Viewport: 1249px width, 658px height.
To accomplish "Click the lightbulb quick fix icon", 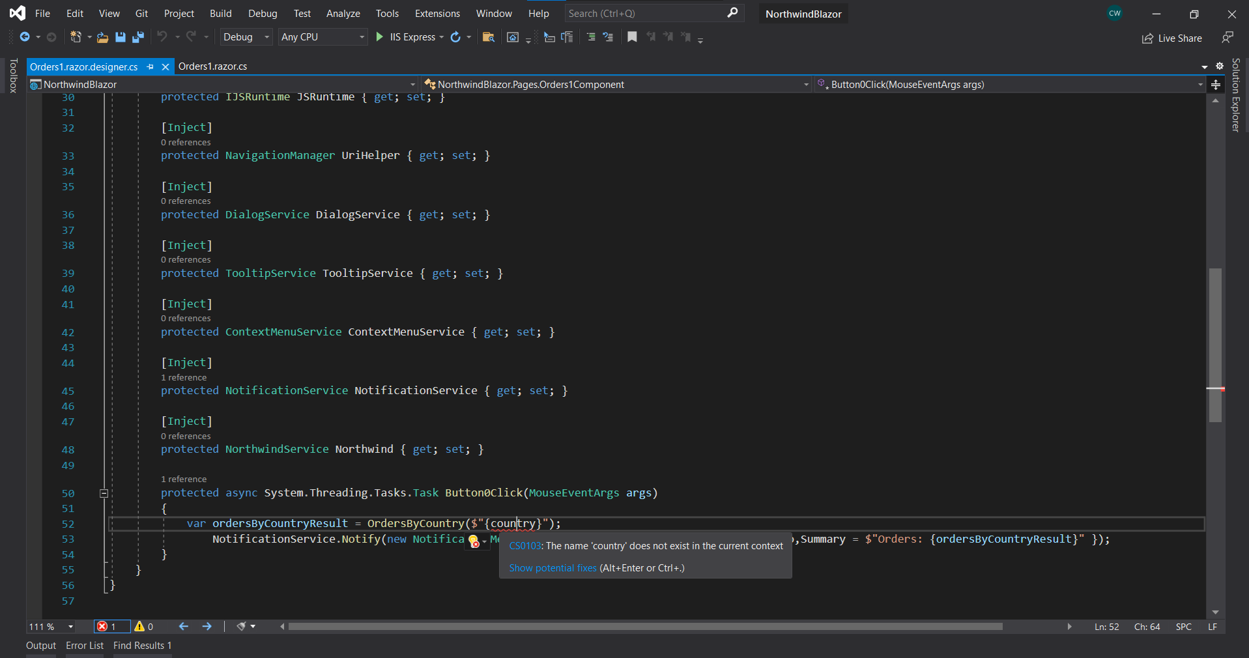I will pyautogui.click(x=473, y=541).
